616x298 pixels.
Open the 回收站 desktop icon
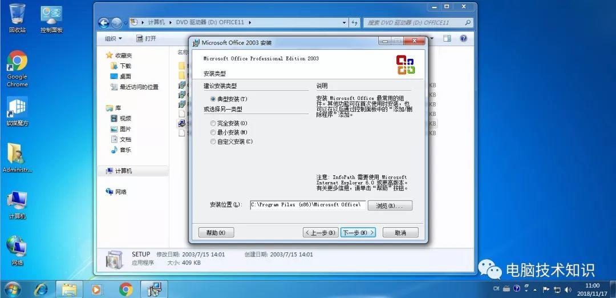click(17, 18)
